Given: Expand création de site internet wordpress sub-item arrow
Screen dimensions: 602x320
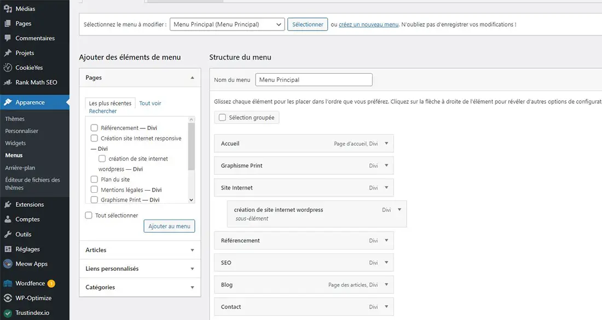Looking at the screenshot, I should click(x=400, y=210).
